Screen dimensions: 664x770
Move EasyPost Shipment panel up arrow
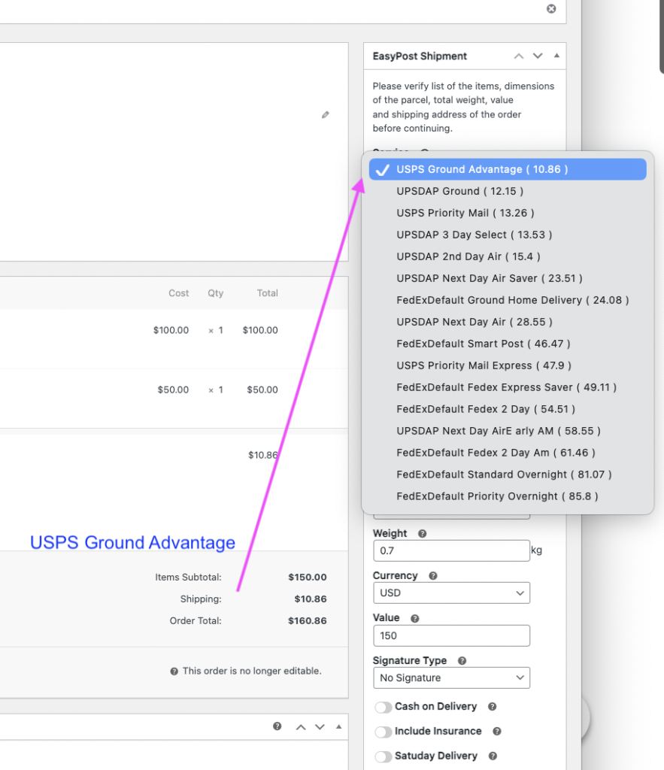(x=518, y=56)
